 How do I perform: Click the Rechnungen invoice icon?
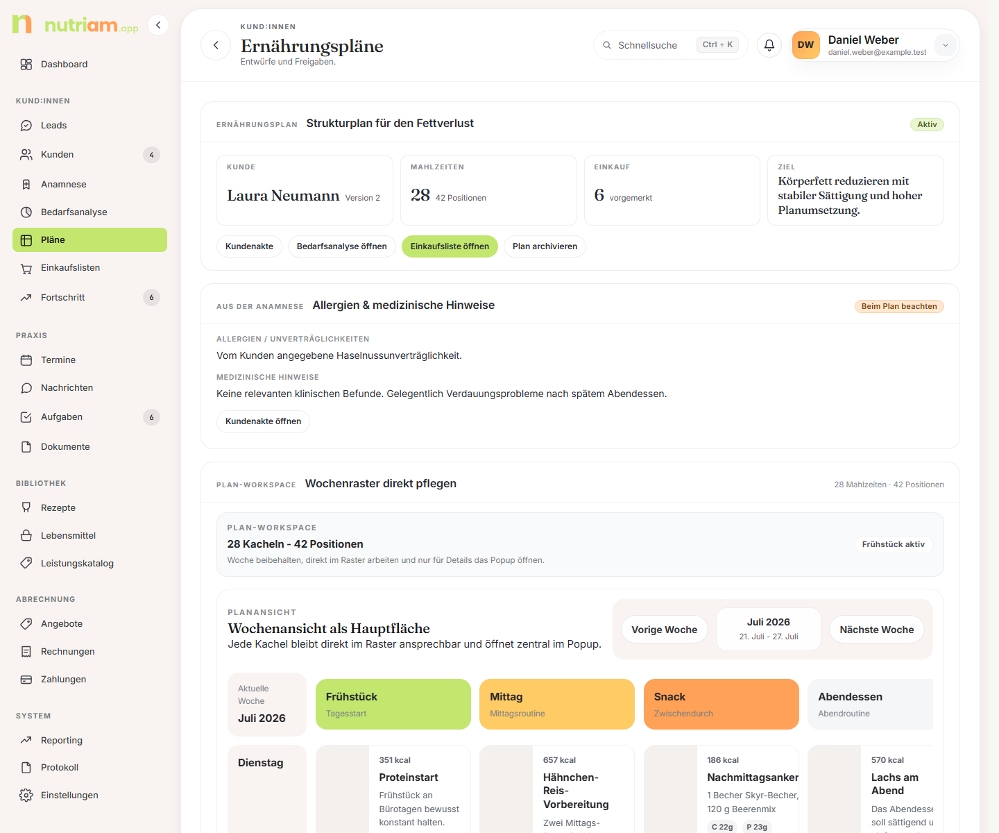coord(26,652)
